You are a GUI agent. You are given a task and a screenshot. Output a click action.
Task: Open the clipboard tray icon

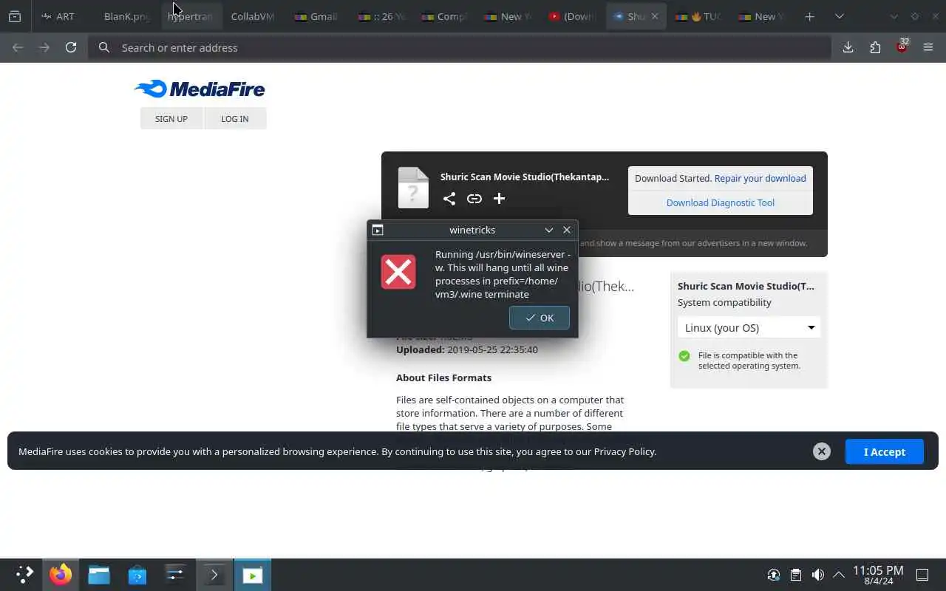[x=796, y=575]
